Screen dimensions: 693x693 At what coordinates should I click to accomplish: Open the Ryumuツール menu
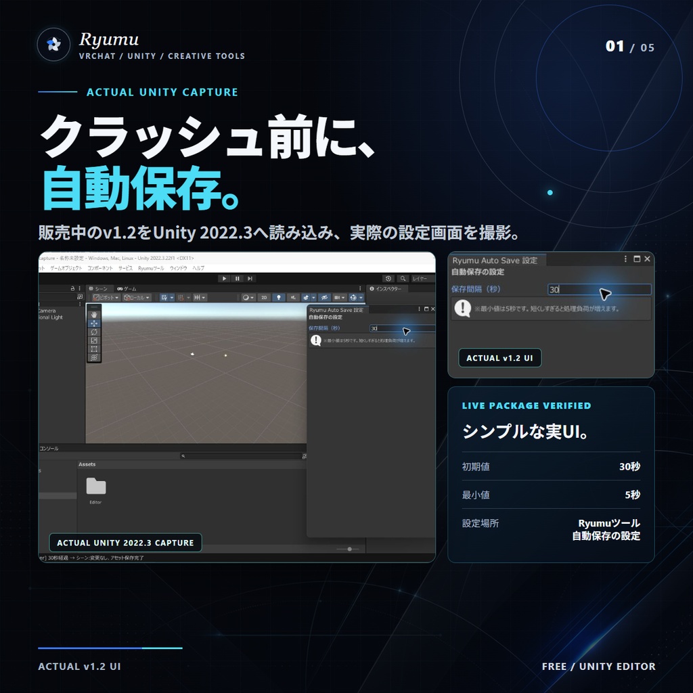click(151, 268)
